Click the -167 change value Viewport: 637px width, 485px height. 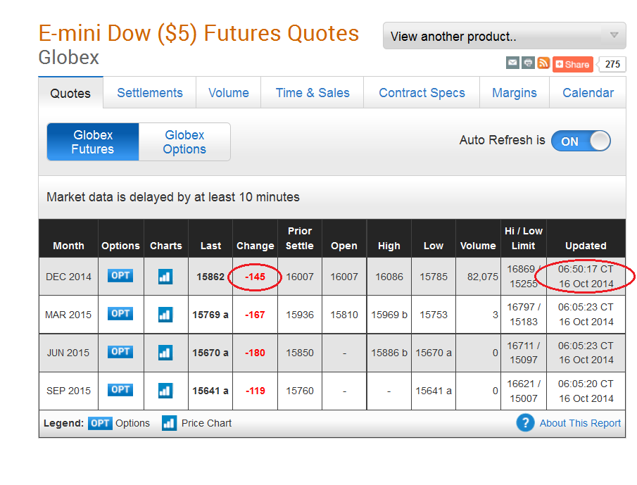255,315
